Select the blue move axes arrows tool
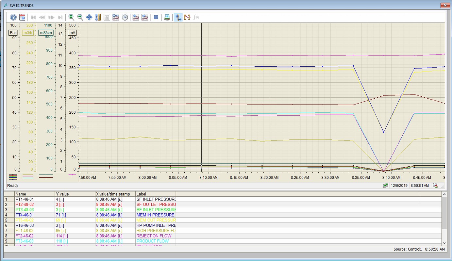Image resolution: width=452 pixels, height=261 pixels. tap(89, 17)
